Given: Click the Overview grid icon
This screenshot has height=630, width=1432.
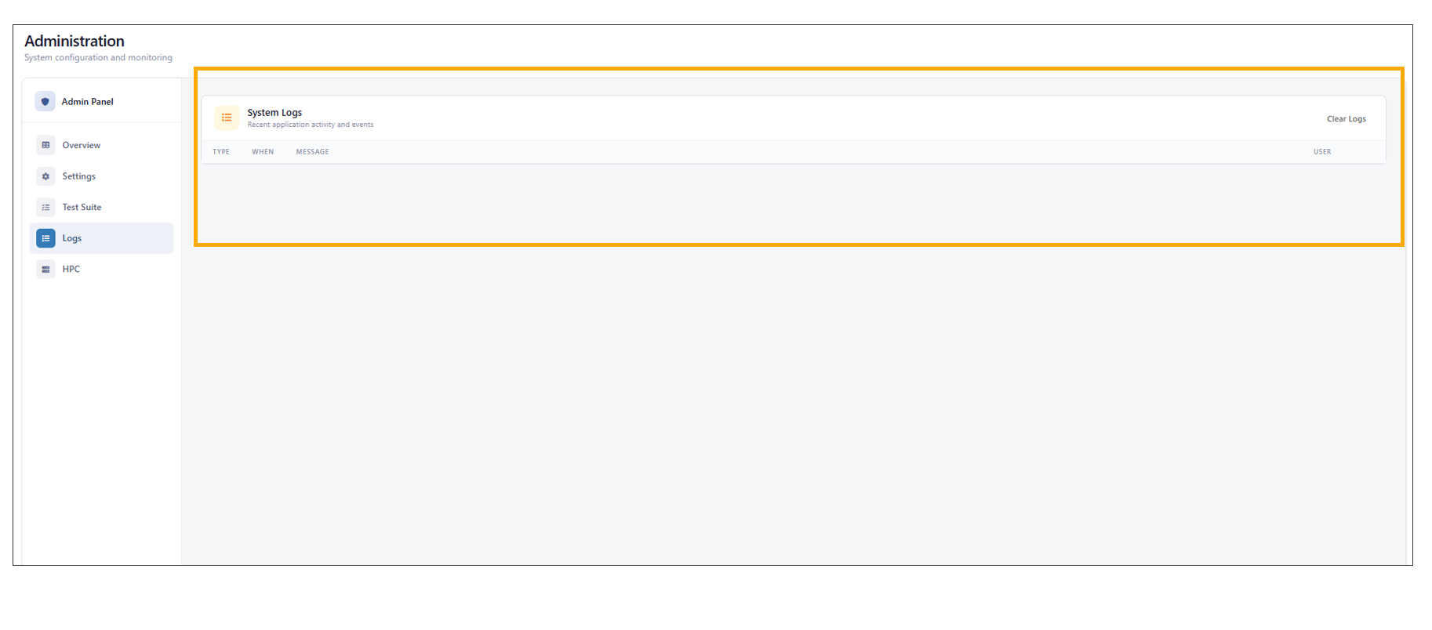Looking at the screenshot, I should pos(45,145).
